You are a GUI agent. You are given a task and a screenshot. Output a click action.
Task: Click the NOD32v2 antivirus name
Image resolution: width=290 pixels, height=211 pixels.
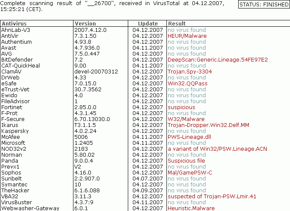tap(14, 149)
